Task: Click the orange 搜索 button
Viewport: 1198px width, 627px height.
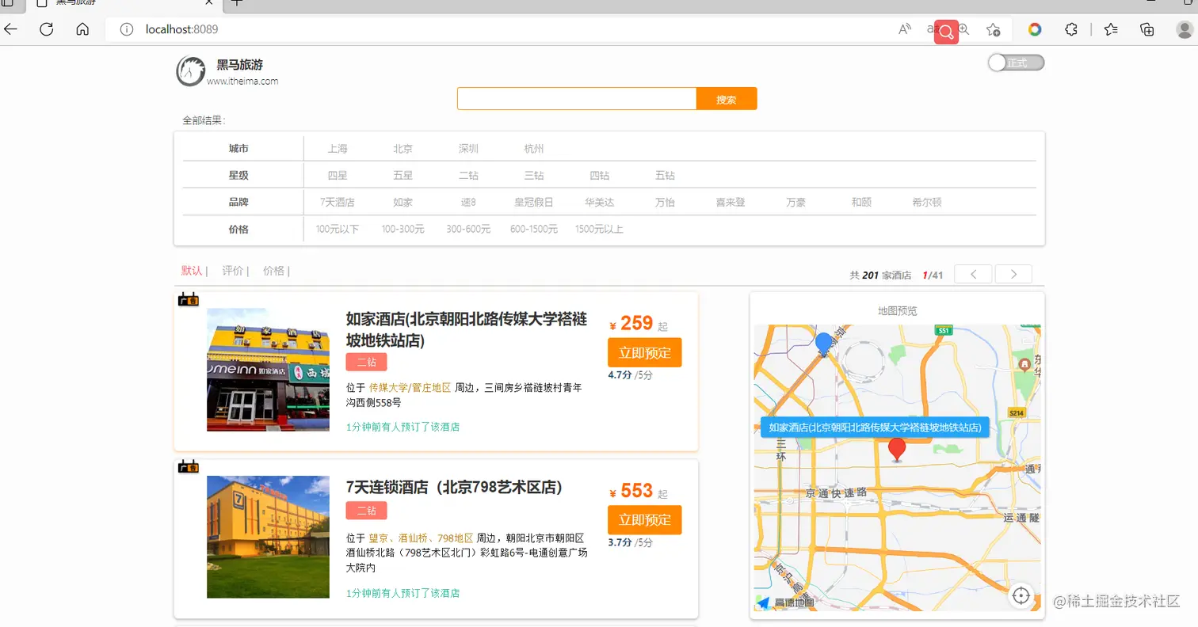Action: [x=727, y=99]
